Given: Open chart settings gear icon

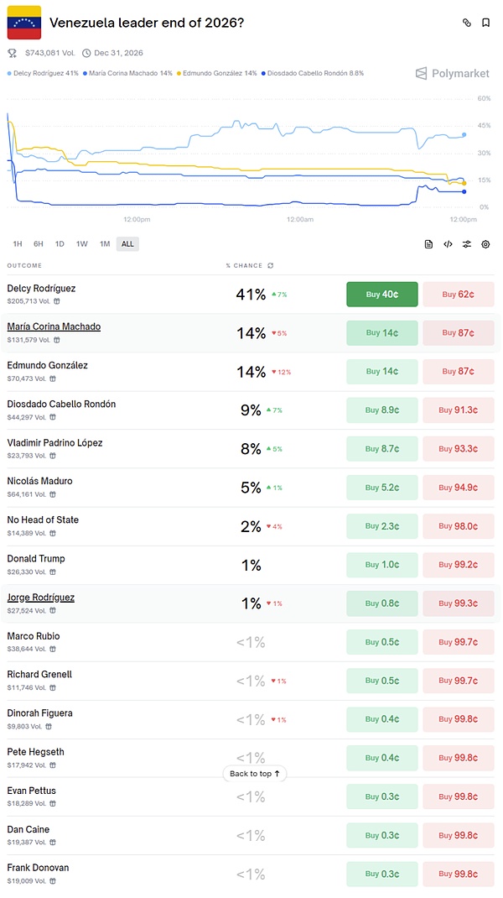Looking at the screenshot, I should click(x=485, y=244).
